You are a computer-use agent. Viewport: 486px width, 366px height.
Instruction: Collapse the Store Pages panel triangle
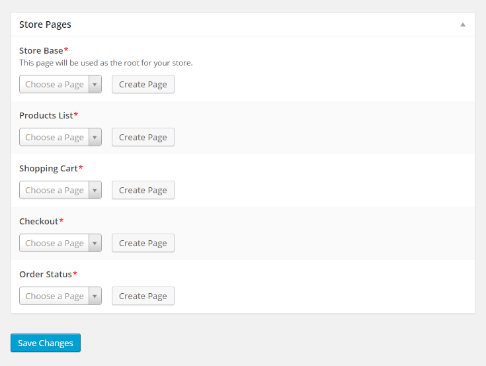[463, 24]
